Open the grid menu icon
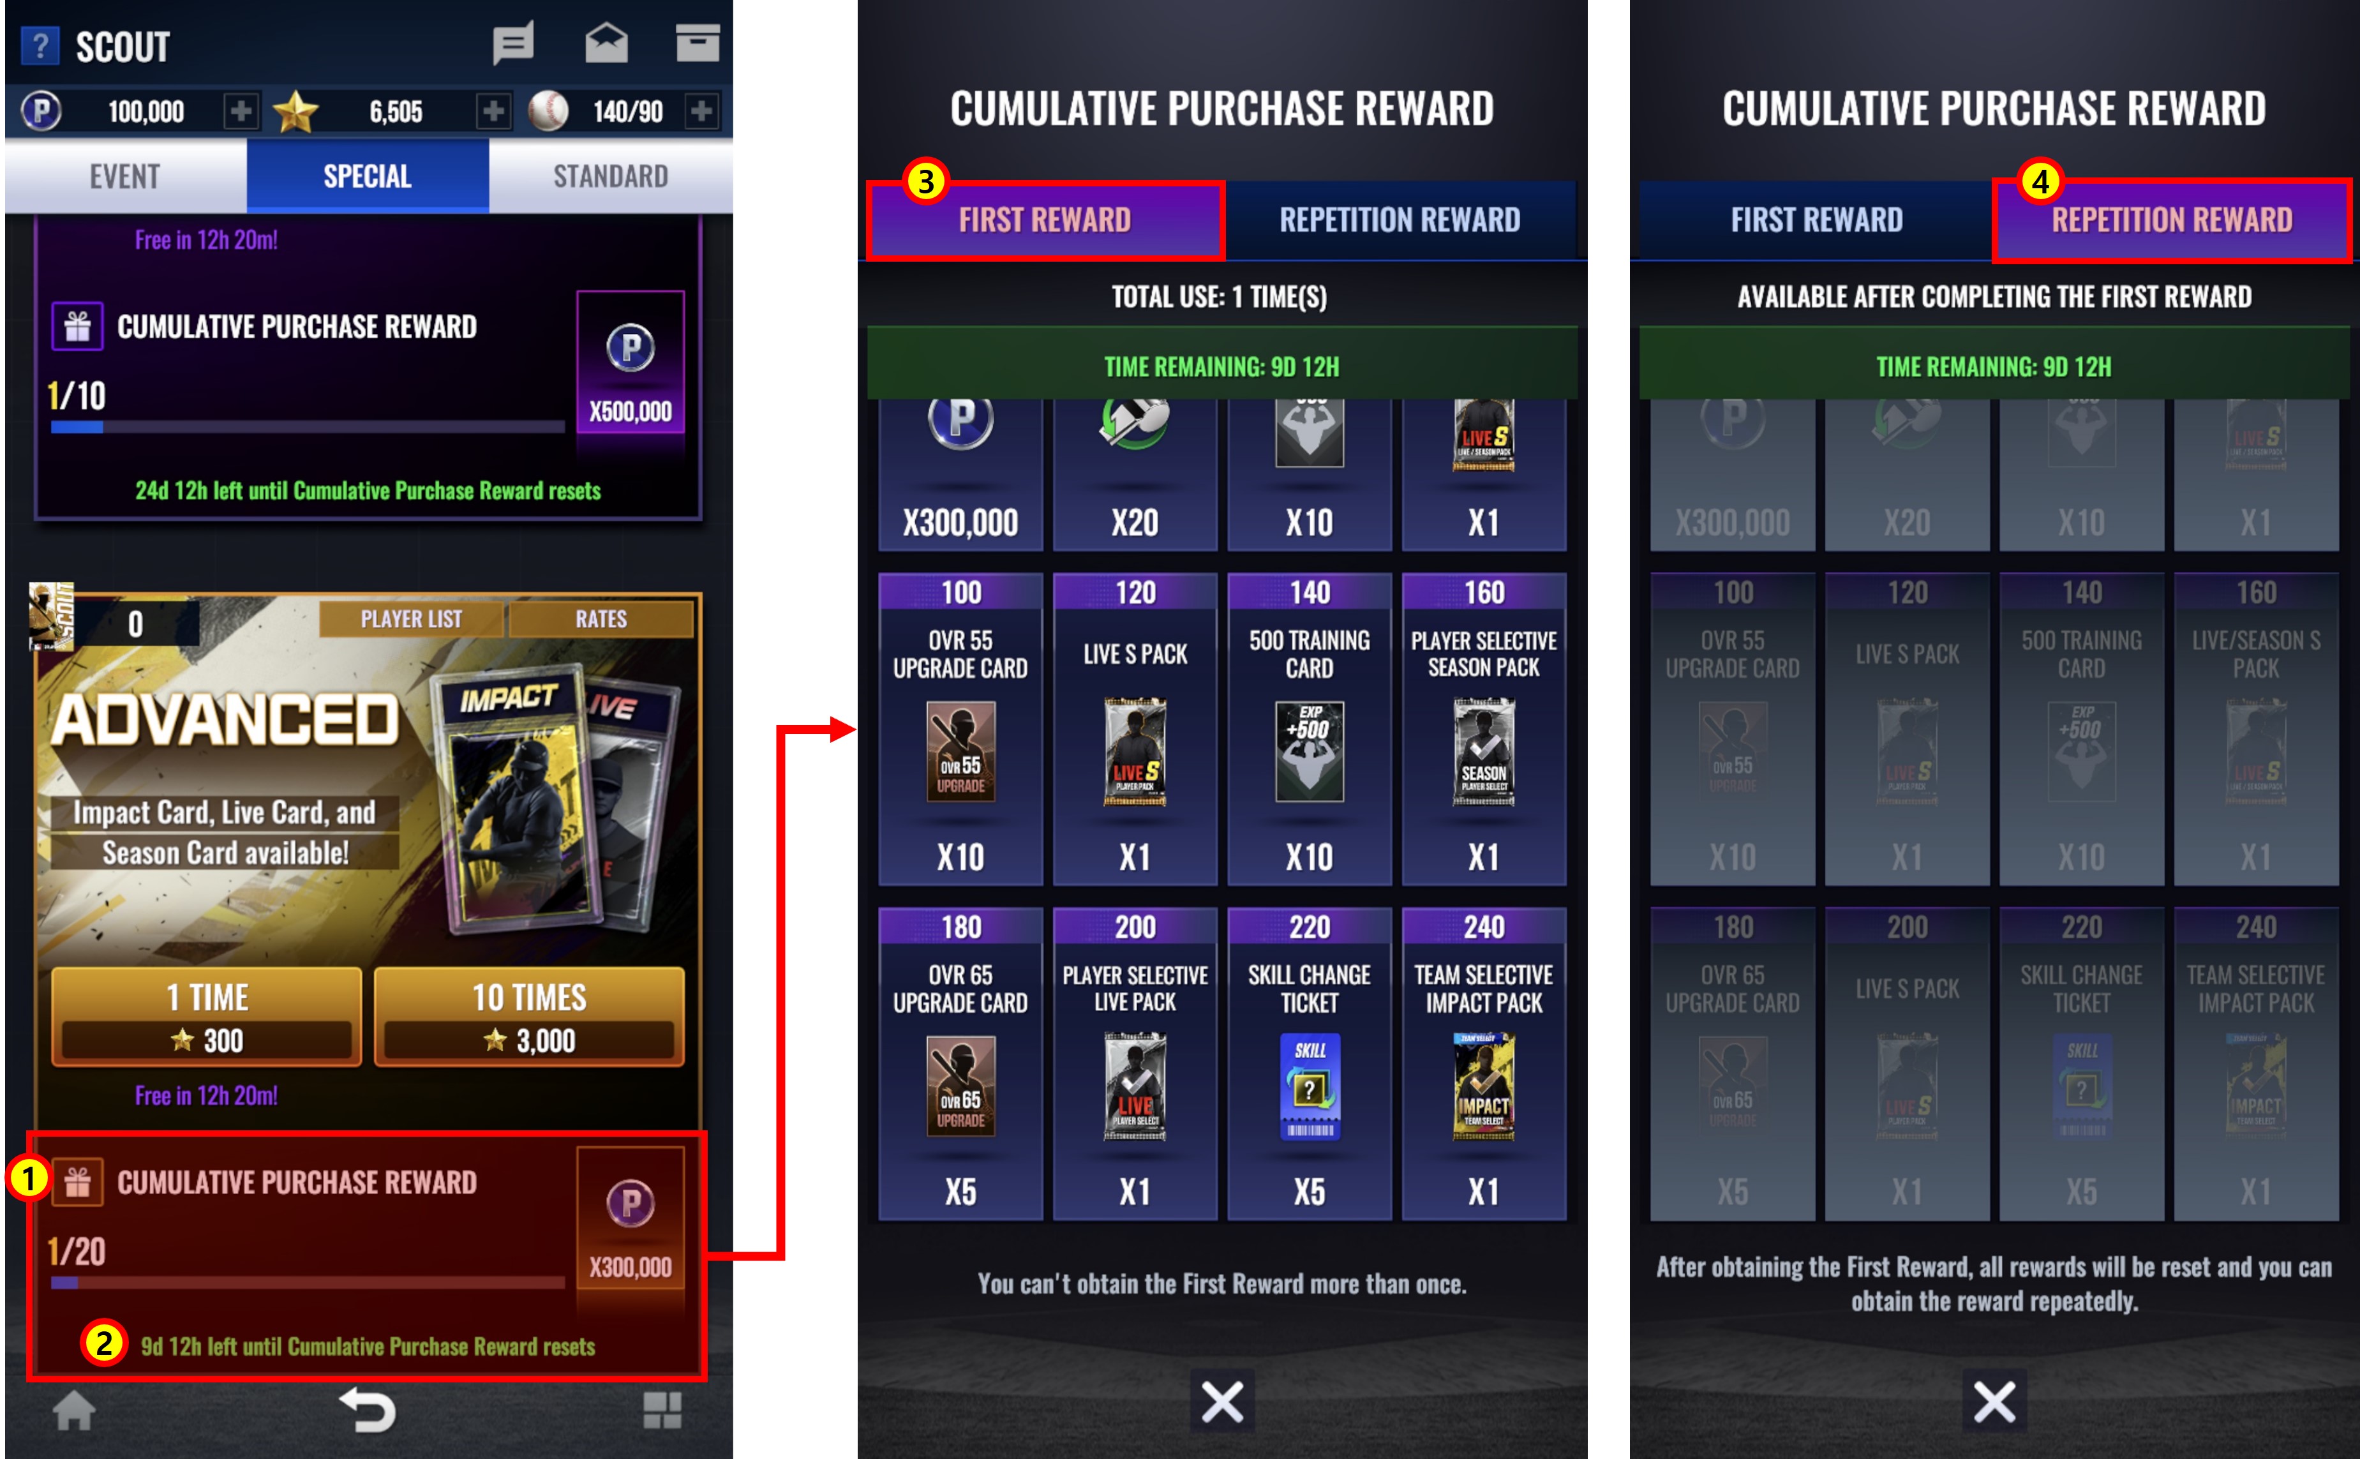This screenshot has height=1459, width=2360. (663, 1410)
